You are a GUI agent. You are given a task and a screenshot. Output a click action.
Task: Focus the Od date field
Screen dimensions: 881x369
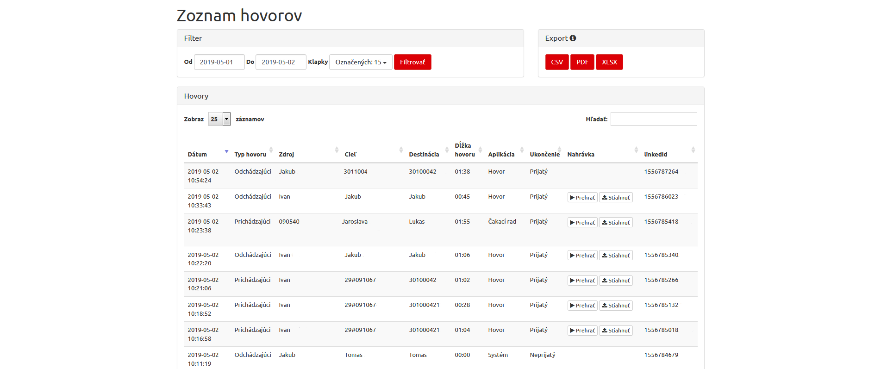[219, 62]
